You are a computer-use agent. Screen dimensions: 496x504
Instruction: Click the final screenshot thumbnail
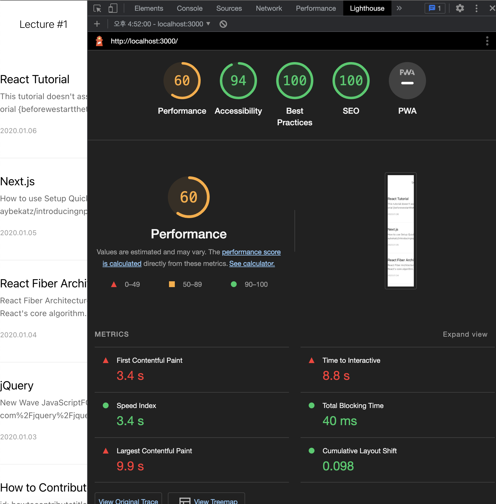coord(401,231)
